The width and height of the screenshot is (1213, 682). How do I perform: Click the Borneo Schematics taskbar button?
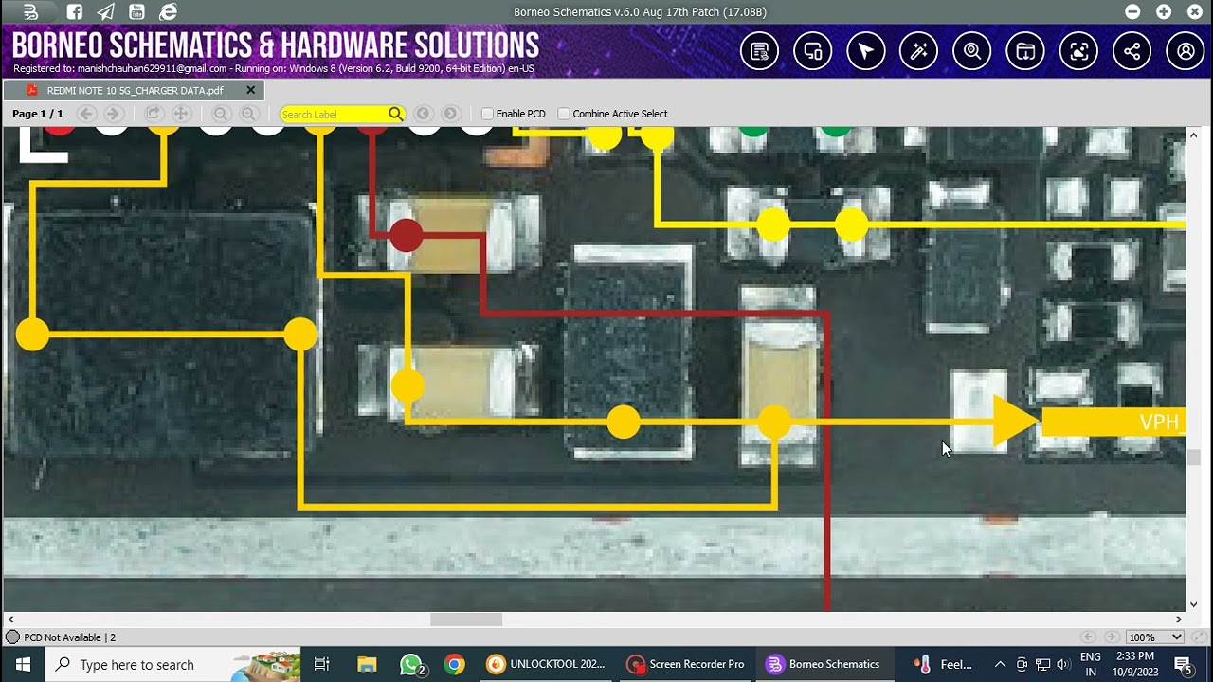tap(824, 664)
